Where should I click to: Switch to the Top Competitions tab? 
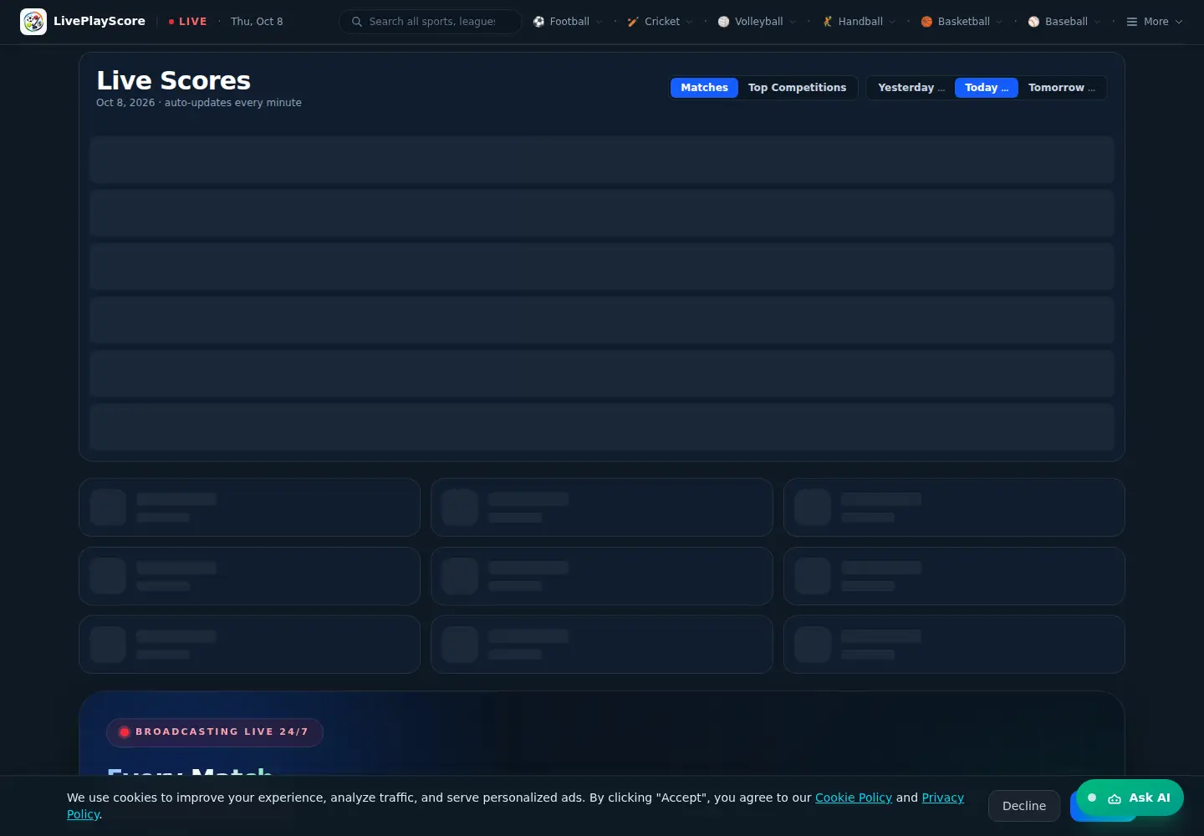tap(797, 88)
